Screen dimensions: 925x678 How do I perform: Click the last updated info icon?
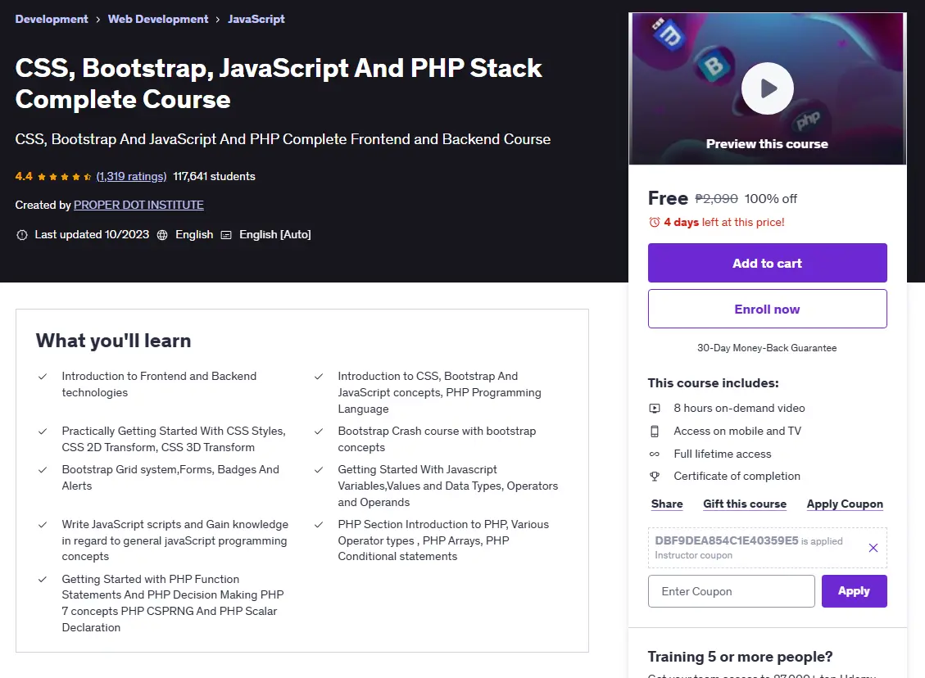(x=22, y=235)
